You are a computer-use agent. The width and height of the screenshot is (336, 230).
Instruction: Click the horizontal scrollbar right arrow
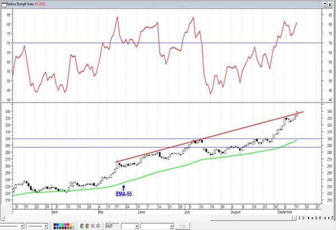tap(294, 218)
